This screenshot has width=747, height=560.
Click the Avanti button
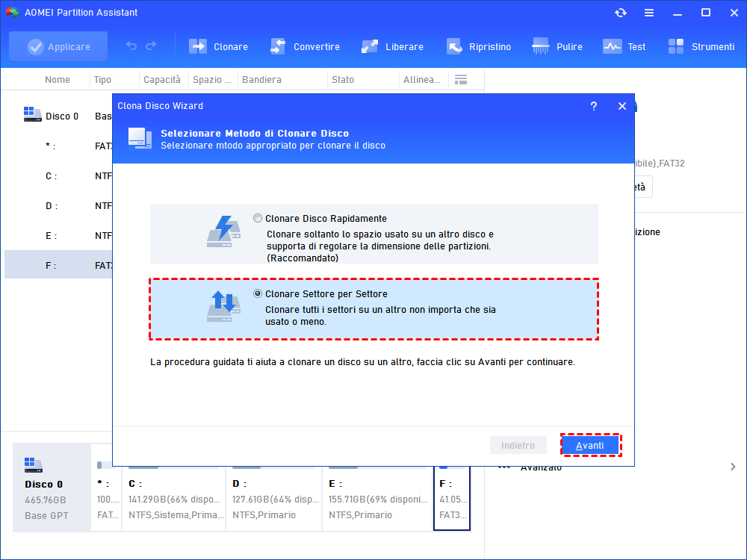click(590, 445)
